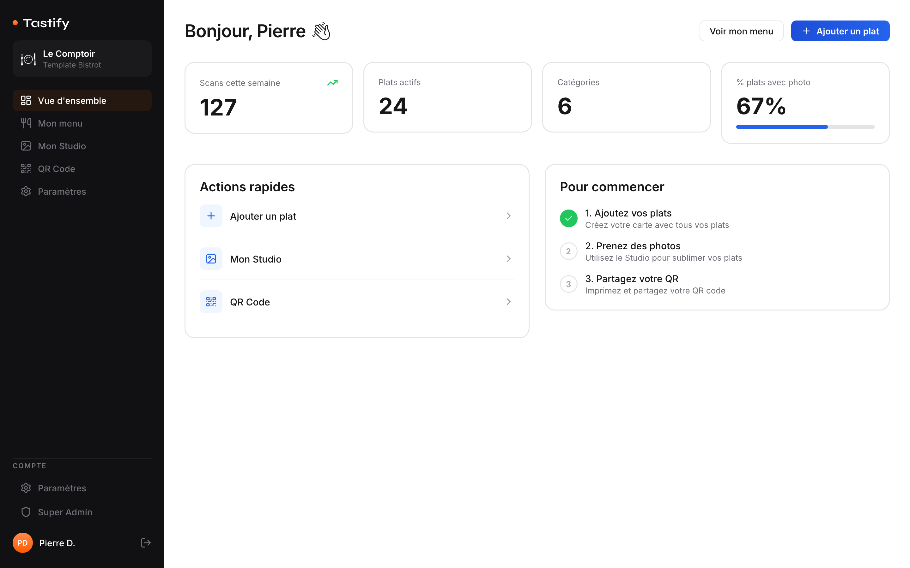Viewport: 910px width, 568px height.
Task: Open Mon menu in the sidebar
Action: (60, 123)
